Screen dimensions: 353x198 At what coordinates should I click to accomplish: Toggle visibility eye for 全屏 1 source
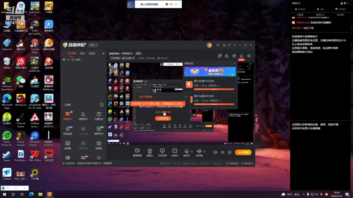[x=64, y=60]
